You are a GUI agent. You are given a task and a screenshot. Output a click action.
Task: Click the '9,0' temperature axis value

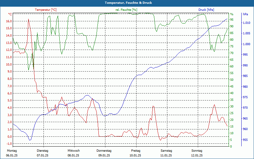pyautogui.click(x=10, y=71)
